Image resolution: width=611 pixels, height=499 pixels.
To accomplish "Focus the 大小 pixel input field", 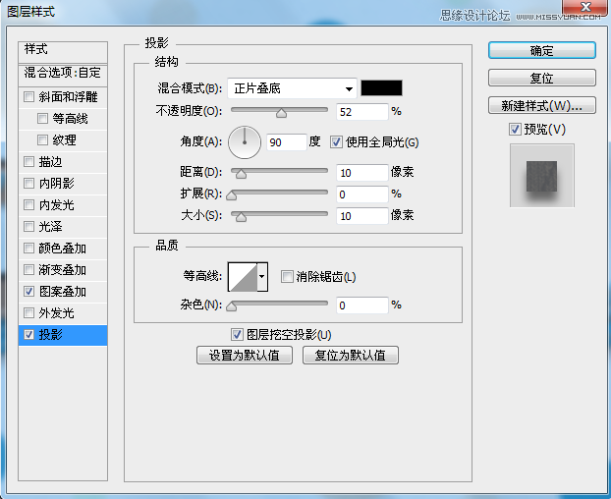I will tap(362, 216).
